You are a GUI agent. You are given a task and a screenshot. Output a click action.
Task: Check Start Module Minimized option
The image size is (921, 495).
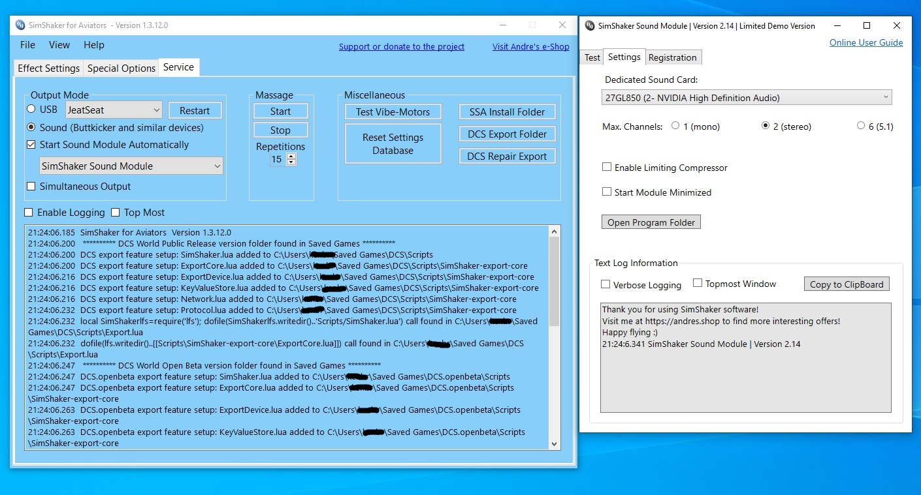(x=607, y=192)
